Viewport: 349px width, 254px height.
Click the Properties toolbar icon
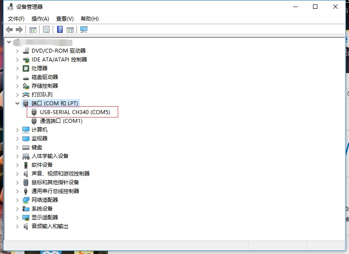tap(46, 29)
